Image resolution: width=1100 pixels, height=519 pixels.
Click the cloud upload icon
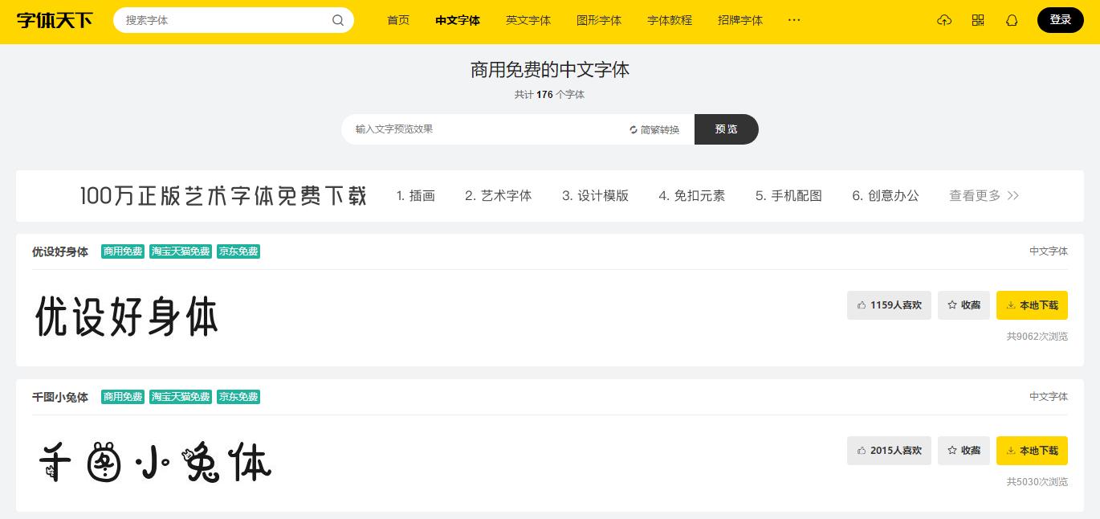(x=944, y=20)
